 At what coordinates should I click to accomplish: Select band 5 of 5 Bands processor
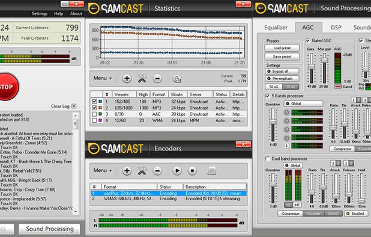point(286,112)
